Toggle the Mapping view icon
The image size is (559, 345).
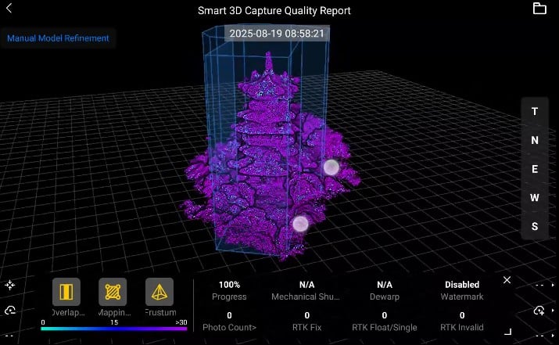pyautogui.click(x=113, y=293)
